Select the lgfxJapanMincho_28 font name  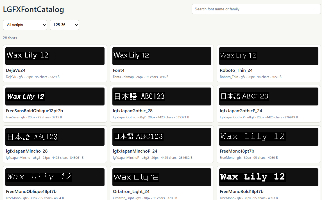click(27, 151)
